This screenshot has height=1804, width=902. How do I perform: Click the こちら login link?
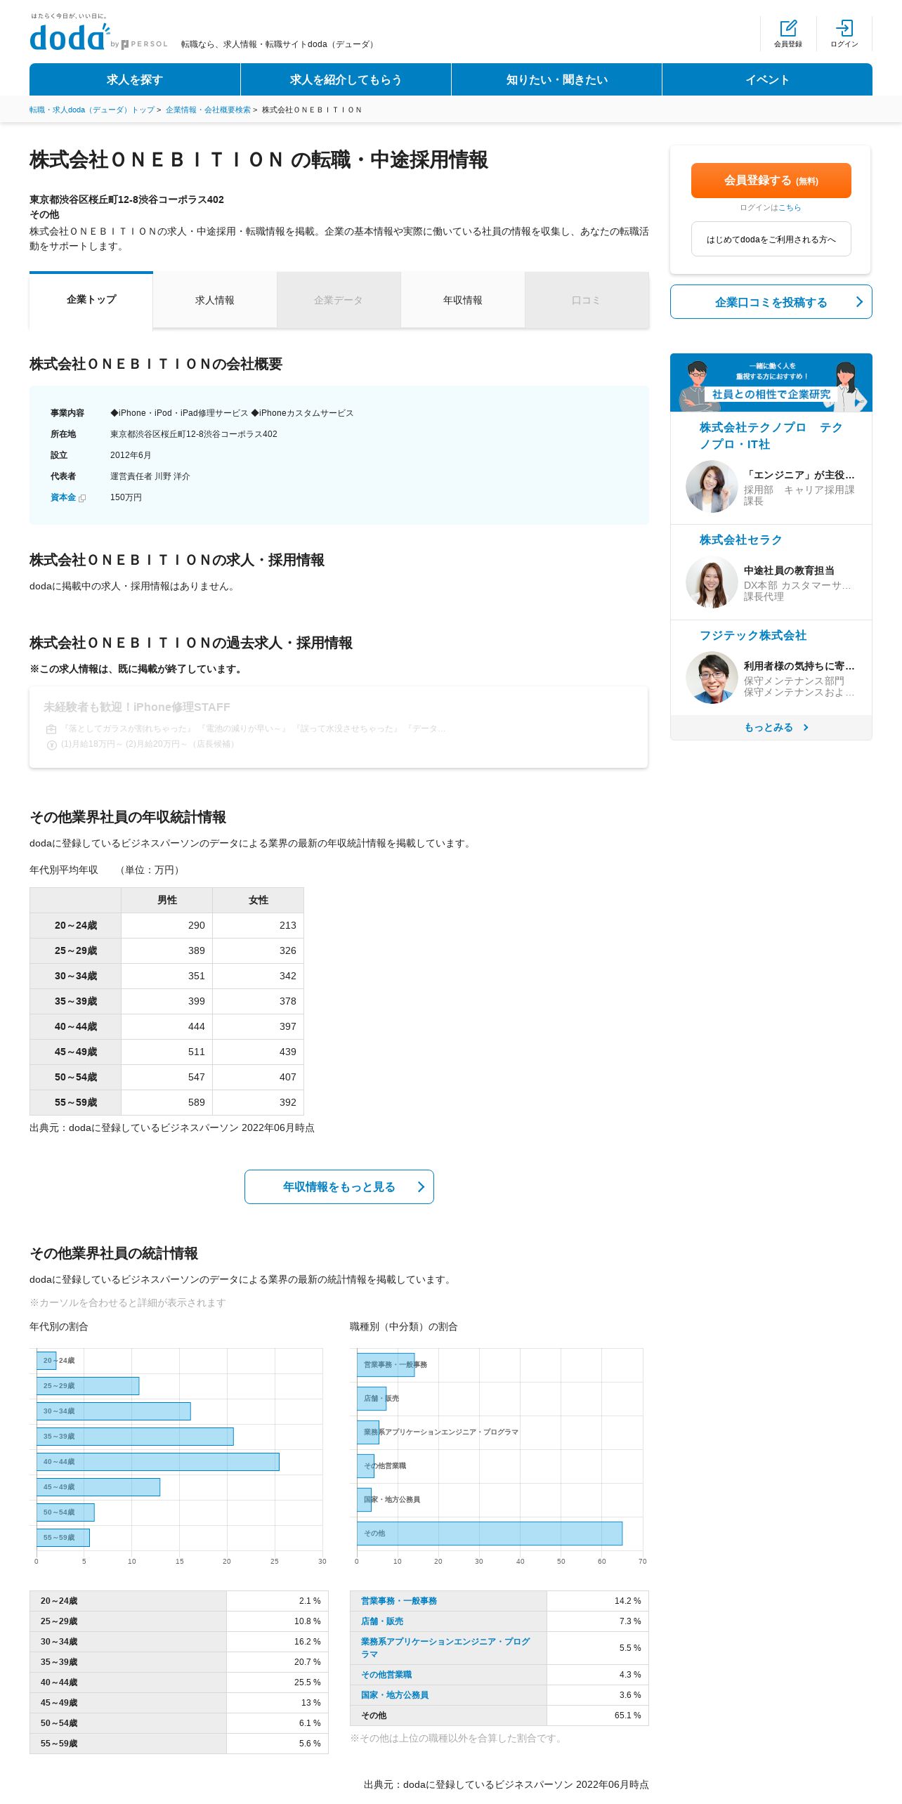pos(790,208)
